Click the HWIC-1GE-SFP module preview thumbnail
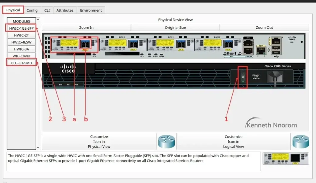 click(286, 158)
